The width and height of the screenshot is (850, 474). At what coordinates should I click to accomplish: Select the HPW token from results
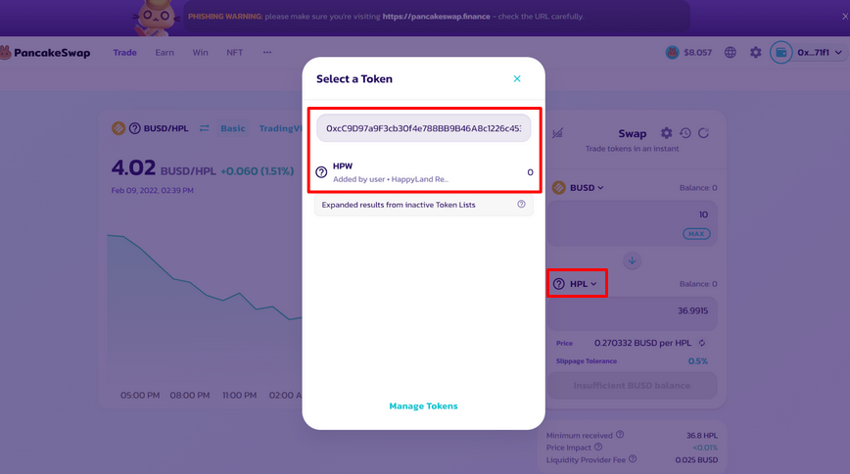[423, 172]
